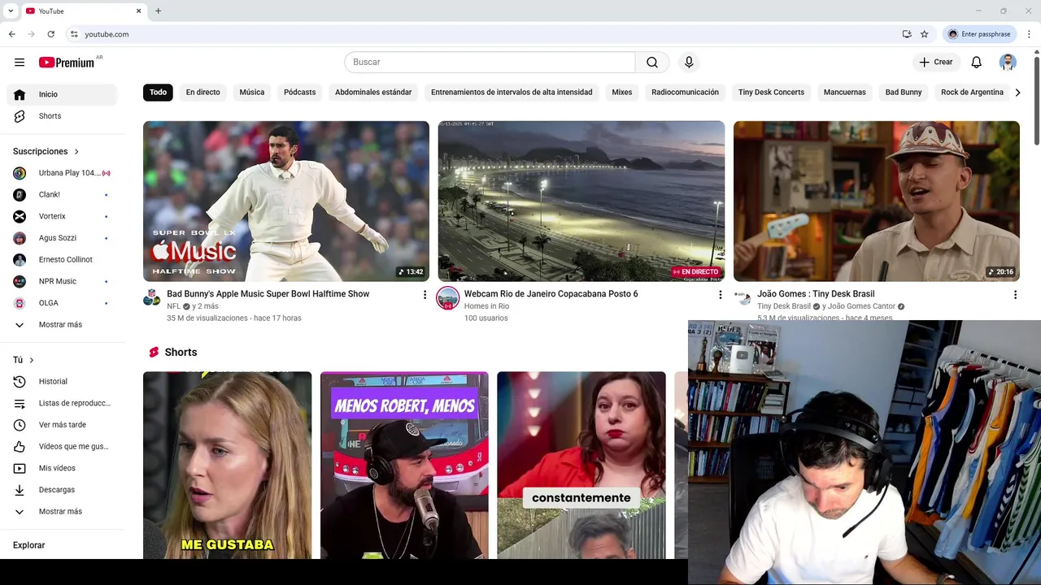Select the Mancuernas filter chip
The image size is (1041, 585).
point(844,93)
